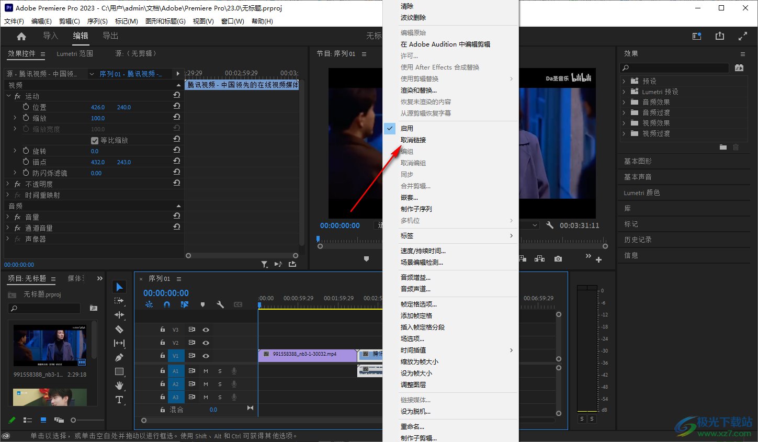Expand the 视频过渡 folder

pos(624,133)
